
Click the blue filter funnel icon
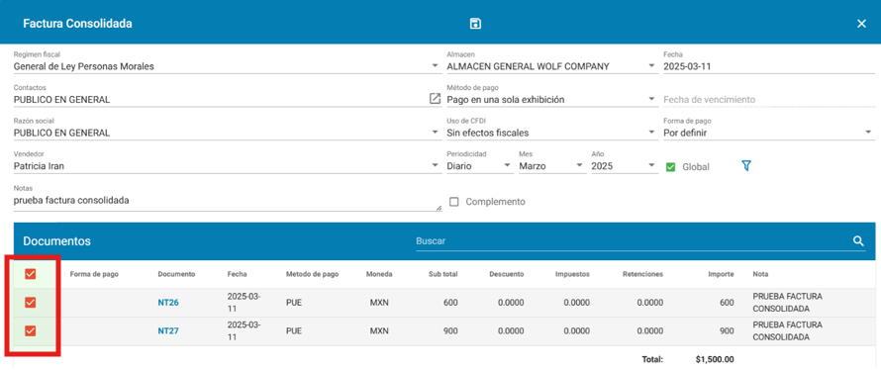pyautogui.click(x=746, y=166)
